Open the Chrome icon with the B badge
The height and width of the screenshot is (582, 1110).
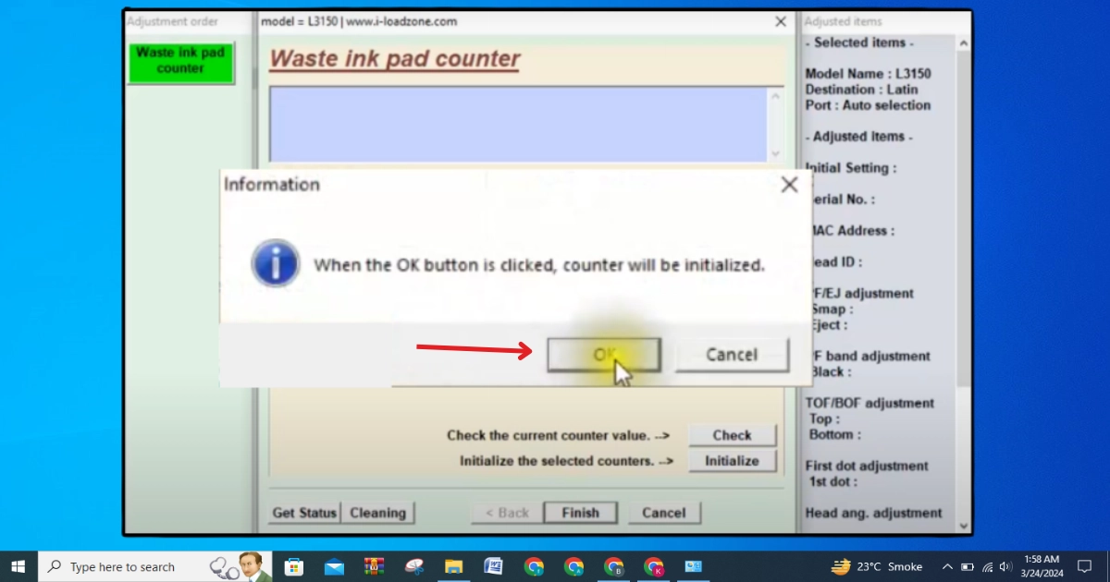614,566
